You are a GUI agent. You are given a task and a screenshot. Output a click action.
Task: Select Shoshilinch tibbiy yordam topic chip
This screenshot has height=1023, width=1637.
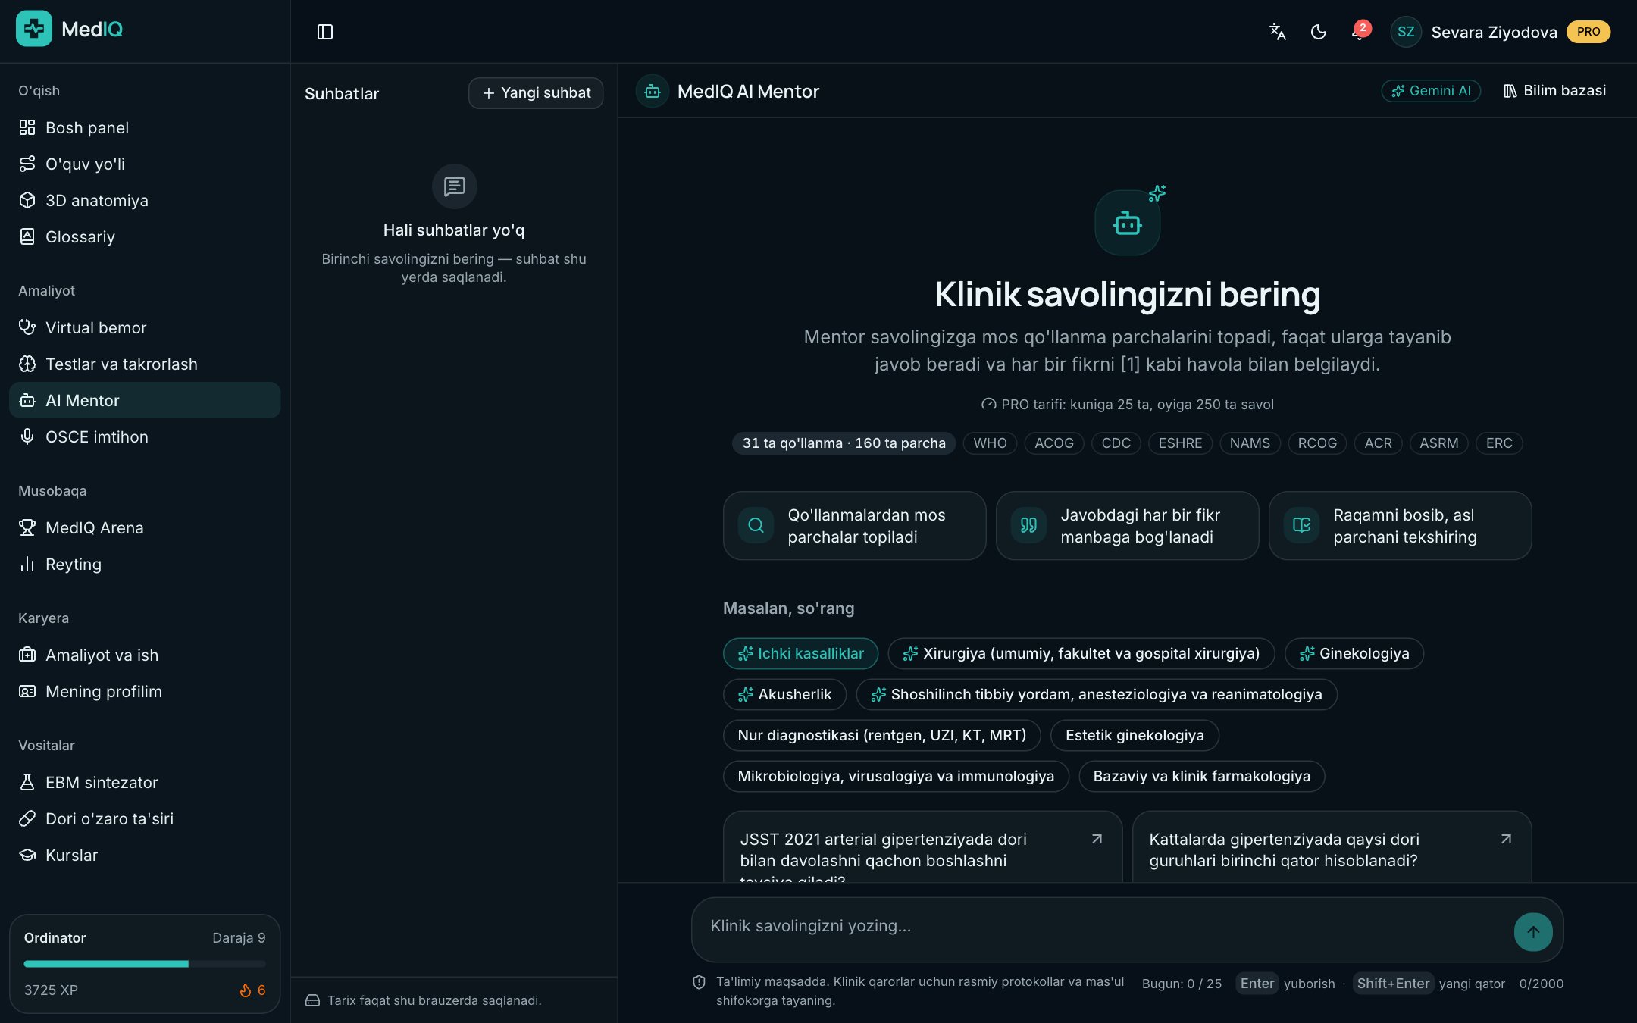pos(1096,695)
